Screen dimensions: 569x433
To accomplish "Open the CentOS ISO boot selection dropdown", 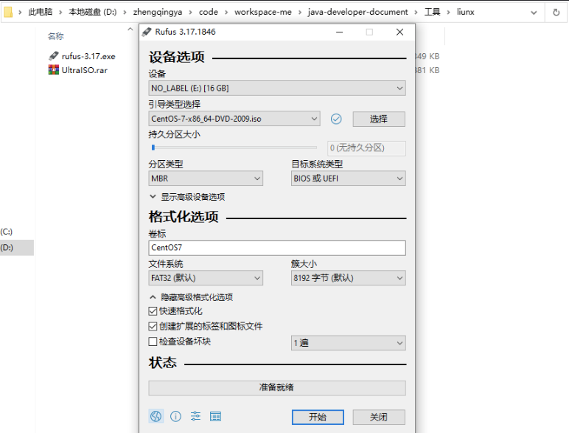I will click(x=234, y=119).
